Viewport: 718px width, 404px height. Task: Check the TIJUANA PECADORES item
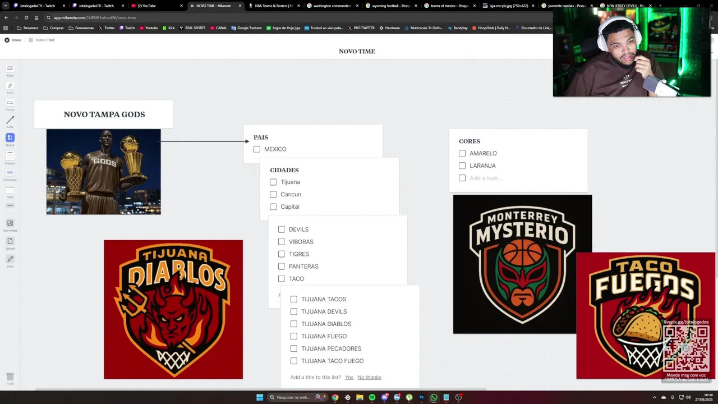(294, 348)
